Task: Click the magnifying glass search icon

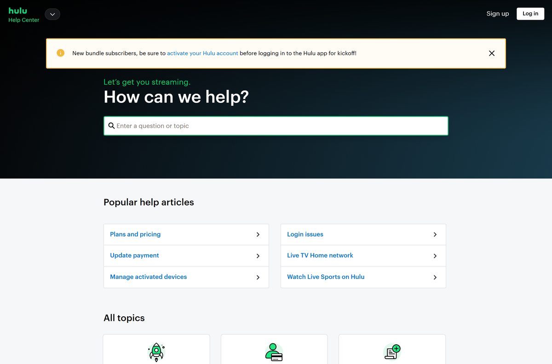Action: (111, 125)
